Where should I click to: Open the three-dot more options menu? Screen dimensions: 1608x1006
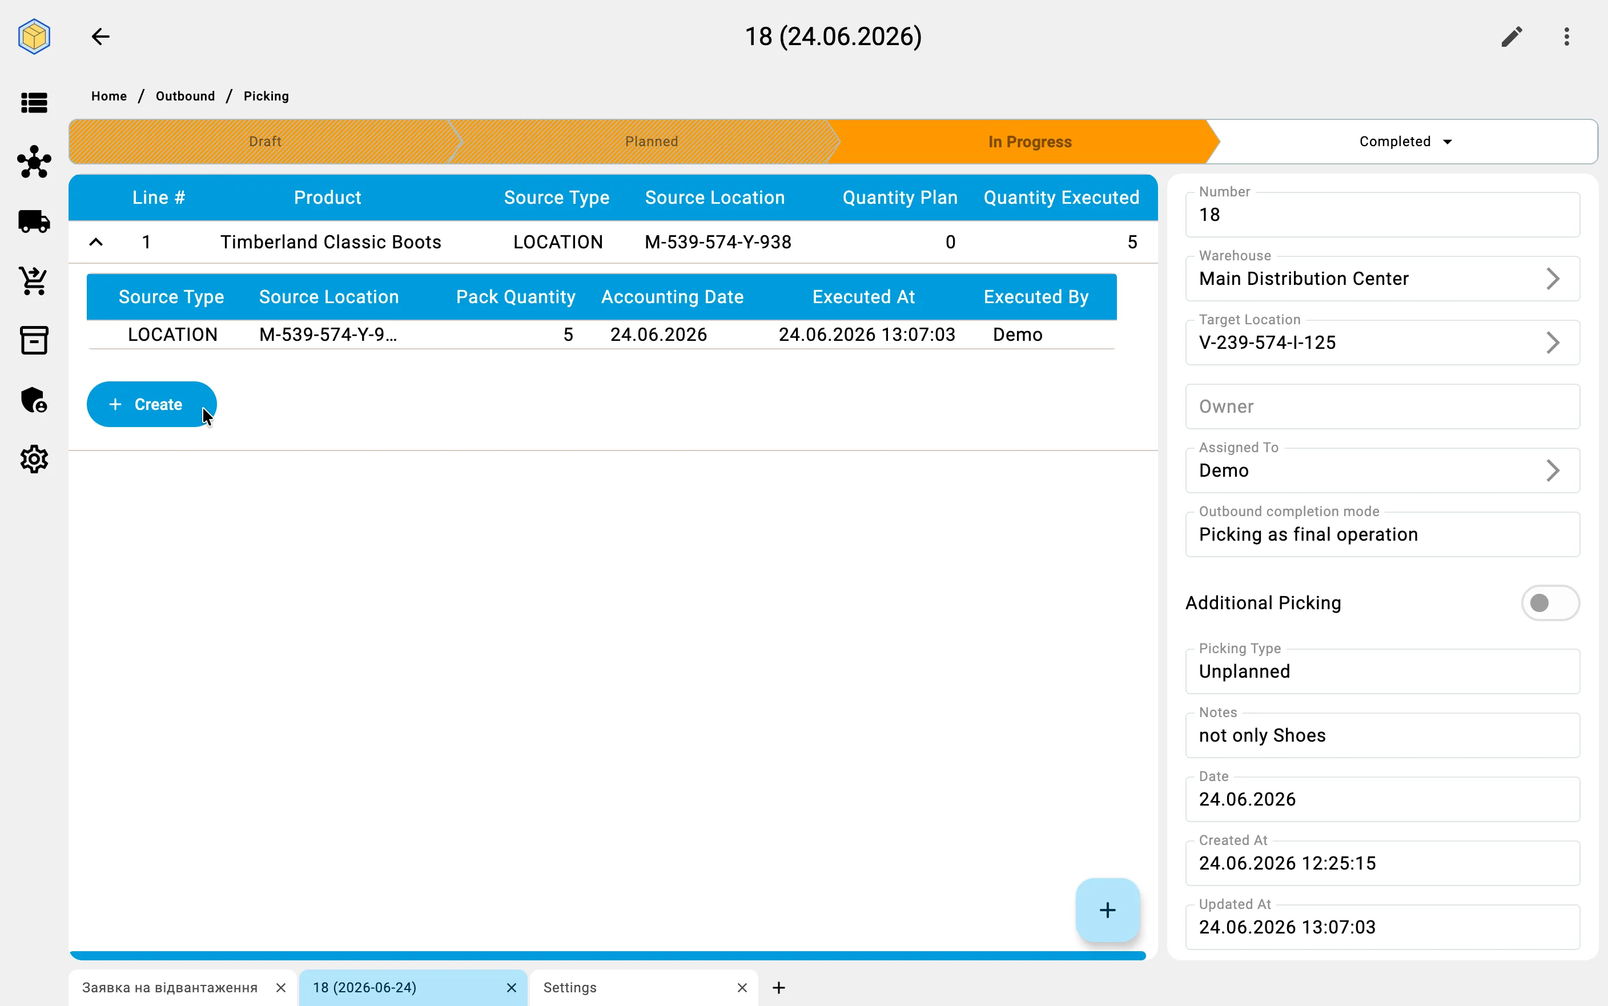click(x=1567, y=37)
